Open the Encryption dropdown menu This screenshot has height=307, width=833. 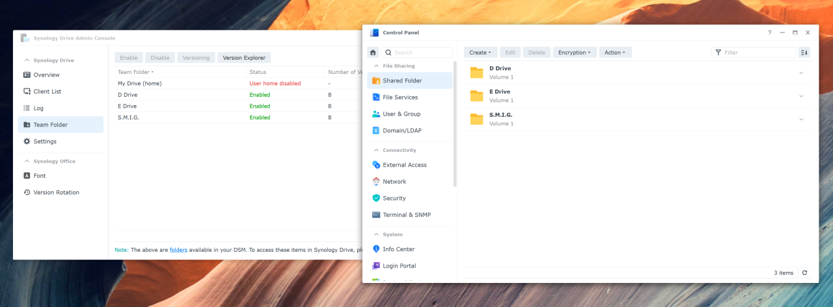click(574, 53)
